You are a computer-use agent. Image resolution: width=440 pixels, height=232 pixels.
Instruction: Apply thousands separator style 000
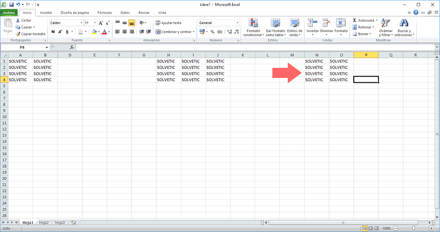[220, 32]
